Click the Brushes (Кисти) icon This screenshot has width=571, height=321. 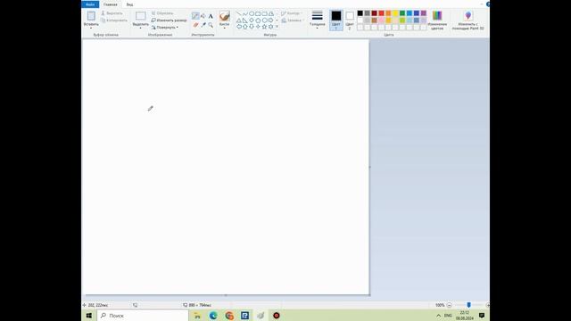click(224, 16)
